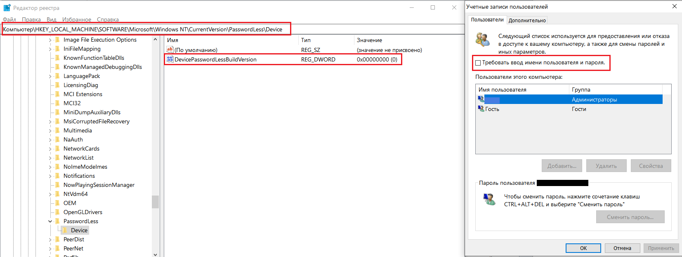Switch to the Дополнительно tab
Viewport: 682px width, 257px height.
coord(527,20)
